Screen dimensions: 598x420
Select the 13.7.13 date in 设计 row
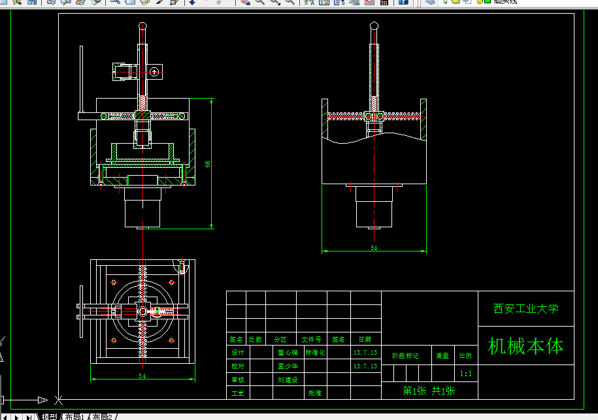(365, 353)
